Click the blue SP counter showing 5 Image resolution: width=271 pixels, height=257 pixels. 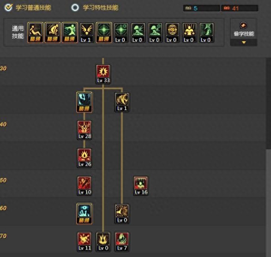[x=202, y=8]
